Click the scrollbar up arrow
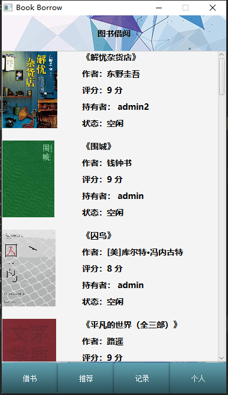 222,54
